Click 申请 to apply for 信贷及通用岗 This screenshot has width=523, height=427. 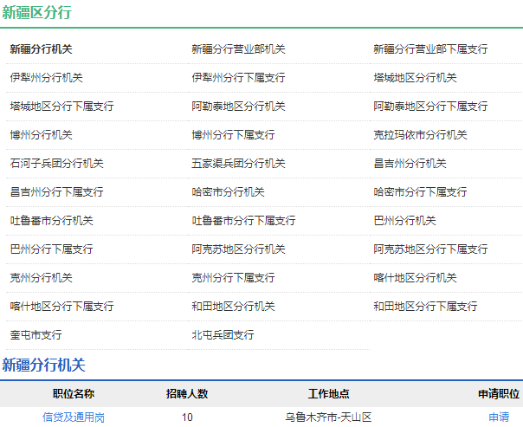pos(499,417)
